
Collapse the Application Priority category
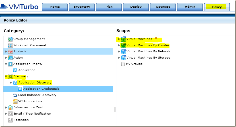click(6, 64)
